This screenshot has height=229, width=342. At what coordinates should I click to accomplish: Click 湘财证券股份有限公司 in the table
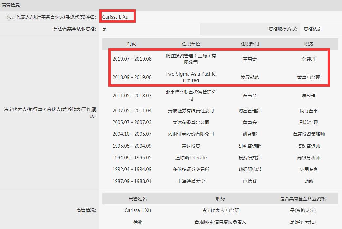(x=190, y=134)
